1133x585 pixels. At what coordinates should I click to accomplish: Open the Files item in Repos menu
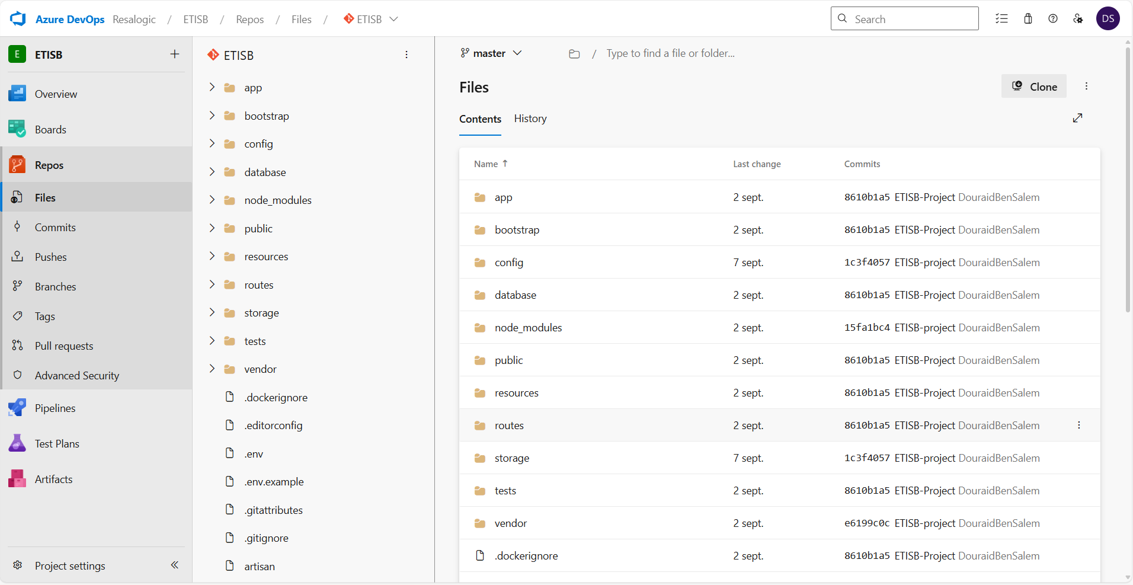(97, 197)
